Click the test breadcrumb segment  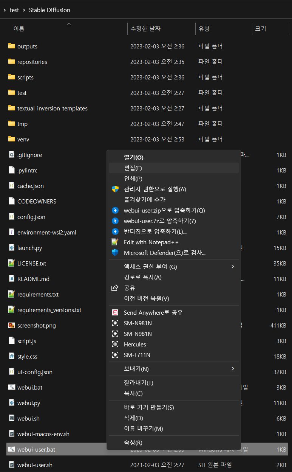(x=14, y=10)
